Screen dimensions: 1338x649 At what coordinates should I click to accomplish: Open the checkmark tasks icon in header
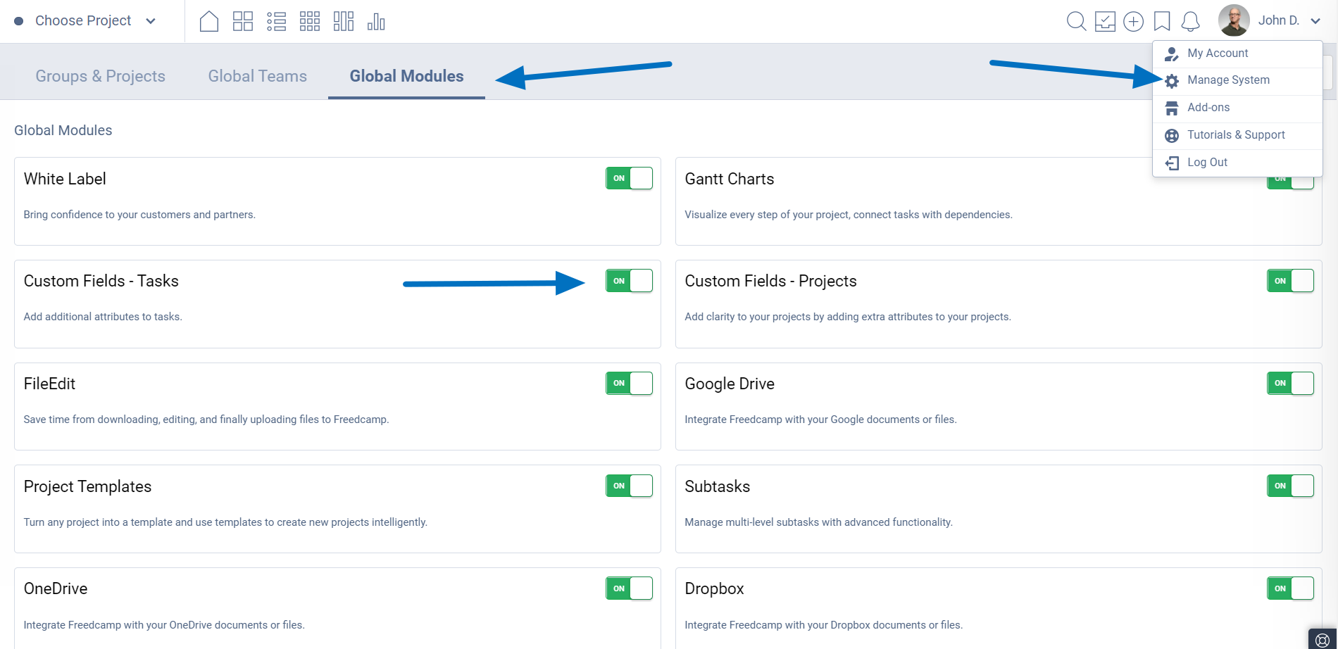(1105, 21)
